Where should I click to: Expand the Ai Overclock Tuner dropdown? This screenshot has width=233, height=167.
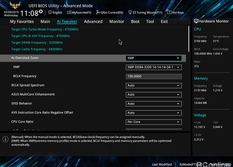pos(154,58)
